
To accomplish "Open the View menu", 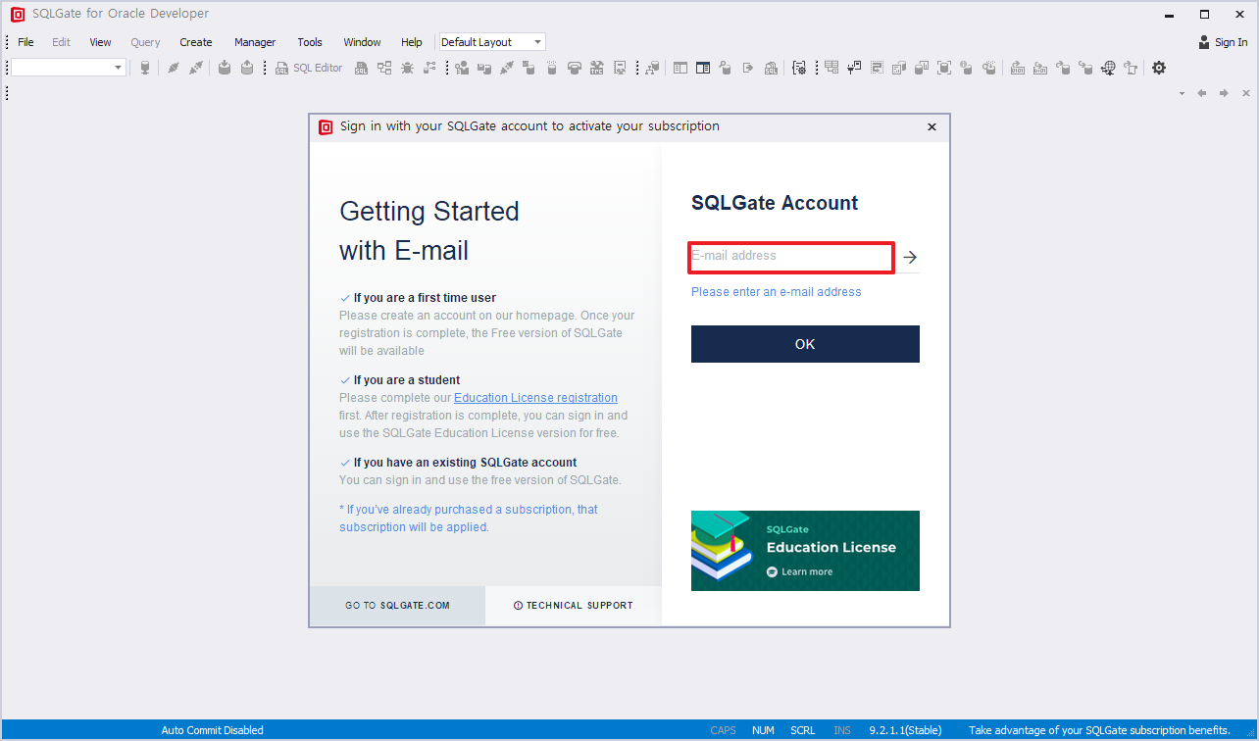I will tap(100, 42).
